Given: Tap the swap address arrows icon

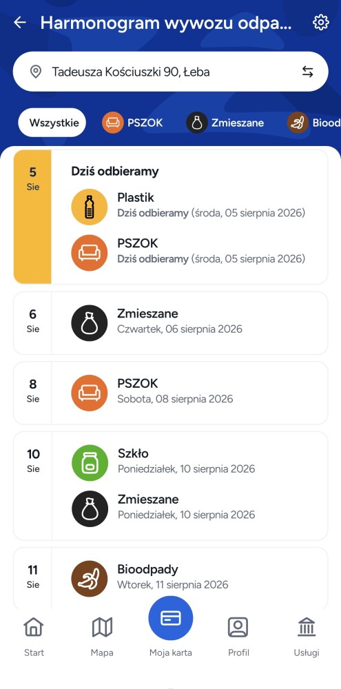Looking at the screenshot, I should coord(308,72).
